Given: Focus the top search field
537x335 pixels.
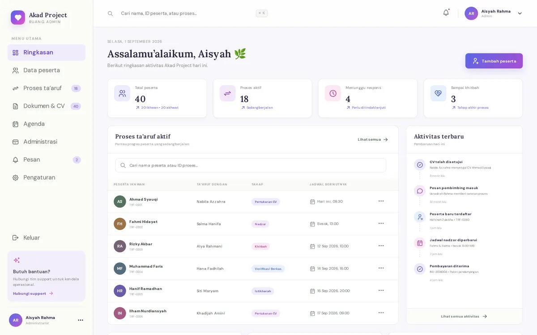Looking at the screenshot, I should [188, 13].
